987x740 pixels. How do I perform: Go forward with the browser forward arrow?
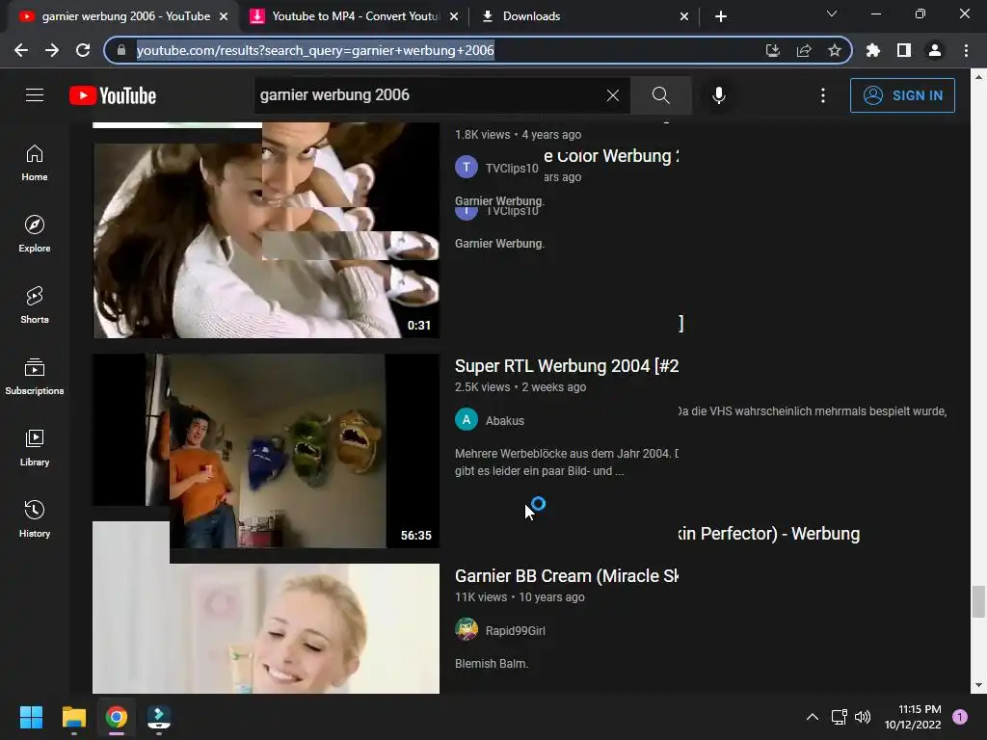[52, 50]
